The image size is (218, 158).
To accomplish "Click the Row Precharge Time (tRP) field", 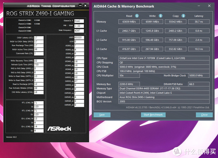I will coord(39,46).
